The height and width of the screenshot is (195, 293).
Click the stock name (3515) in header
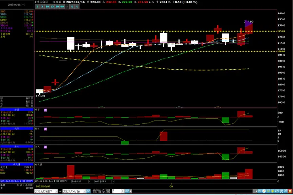(41, 2)
